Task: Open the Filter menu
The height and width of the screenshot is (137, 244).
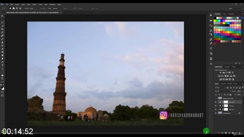Action: point(40,5)
